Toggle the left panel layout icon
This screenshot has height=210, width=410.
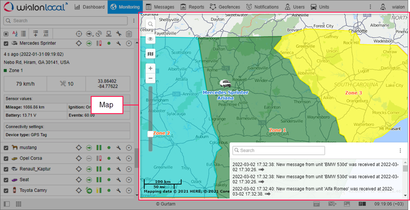7,204
